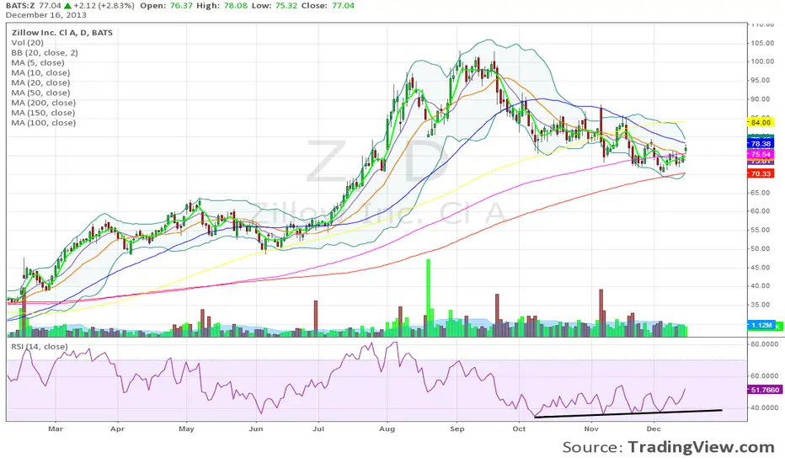Click the purple 51.7660 RSI value tag
The width and height of the screenshot is (785, 463).
click(765, 390)
